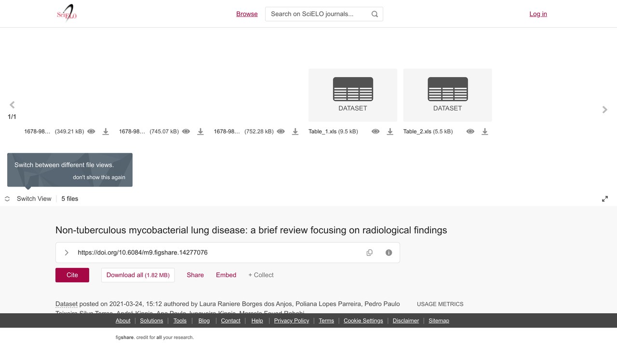The width and height of the screenshot is (617, 347).
Task: Download the 745.07 kB file
Action: click(x=201, y=132)
